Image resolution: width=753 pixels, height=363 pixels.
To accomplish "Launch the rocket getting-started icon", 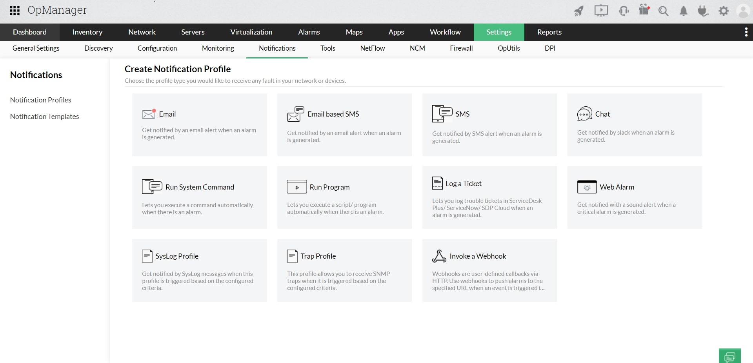I will 578,11.
